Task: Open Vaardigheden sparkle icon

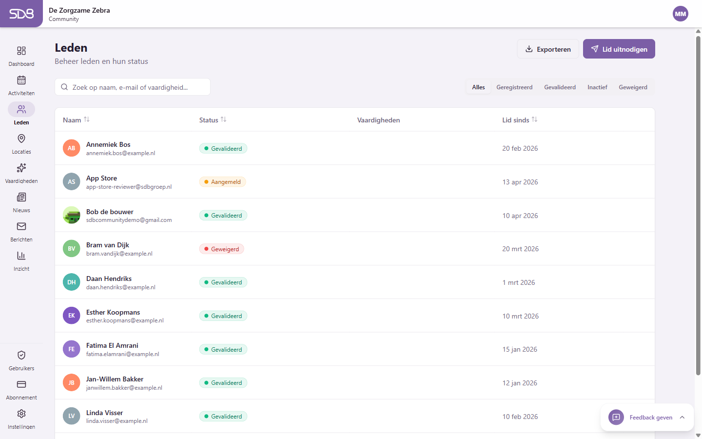Action: pos(21,168)
